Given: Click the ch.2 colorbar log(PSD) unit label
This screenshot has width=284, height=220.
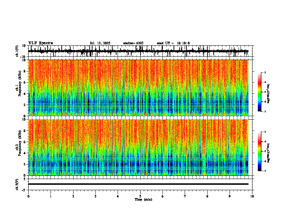Looking at the screenshot, I should (269, 153).
